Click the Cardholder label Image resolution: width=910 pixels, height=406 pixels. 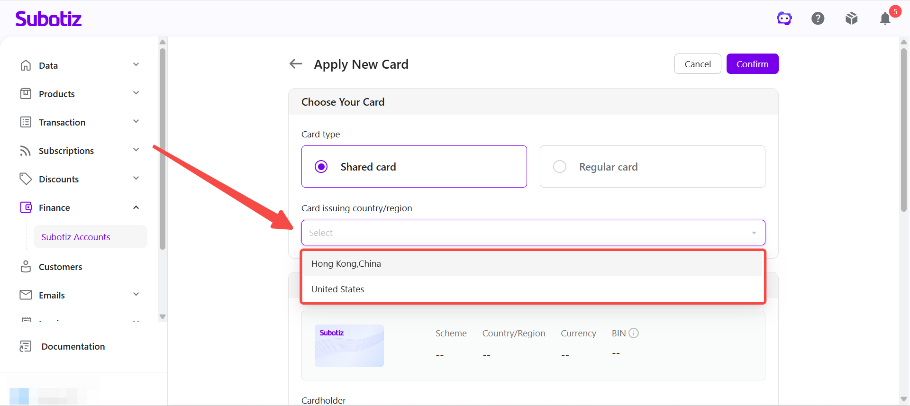[324, 400]
